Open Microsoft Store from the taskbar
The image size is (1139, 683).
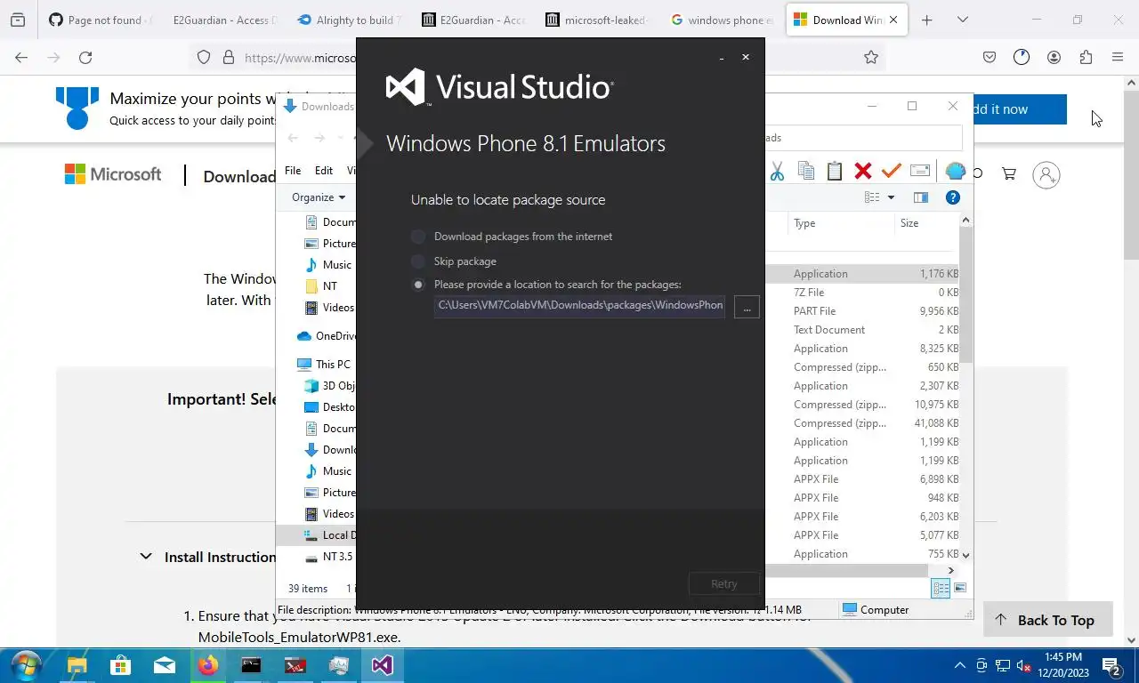click(120, 665)
